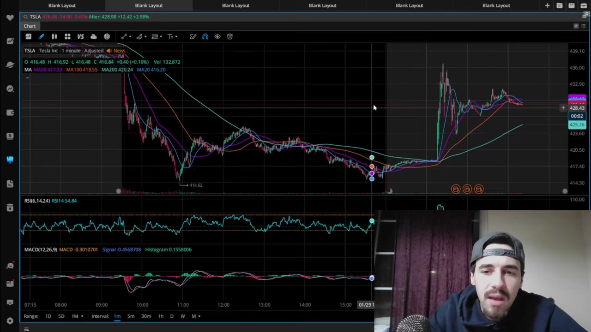Open the 1 minute timeframe selector
Image resolution: width=591 pixels, height=332 pixels.
tap(71, 51)
